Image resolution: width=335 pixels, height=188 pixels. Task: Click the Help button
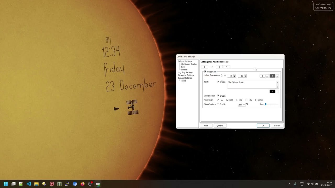(x=206, y=126)
